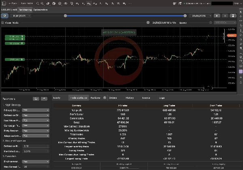Viewport: 243px width, 170px height.
Task: Click the lowest green position label on chart
Action: (x=15, y=60)
